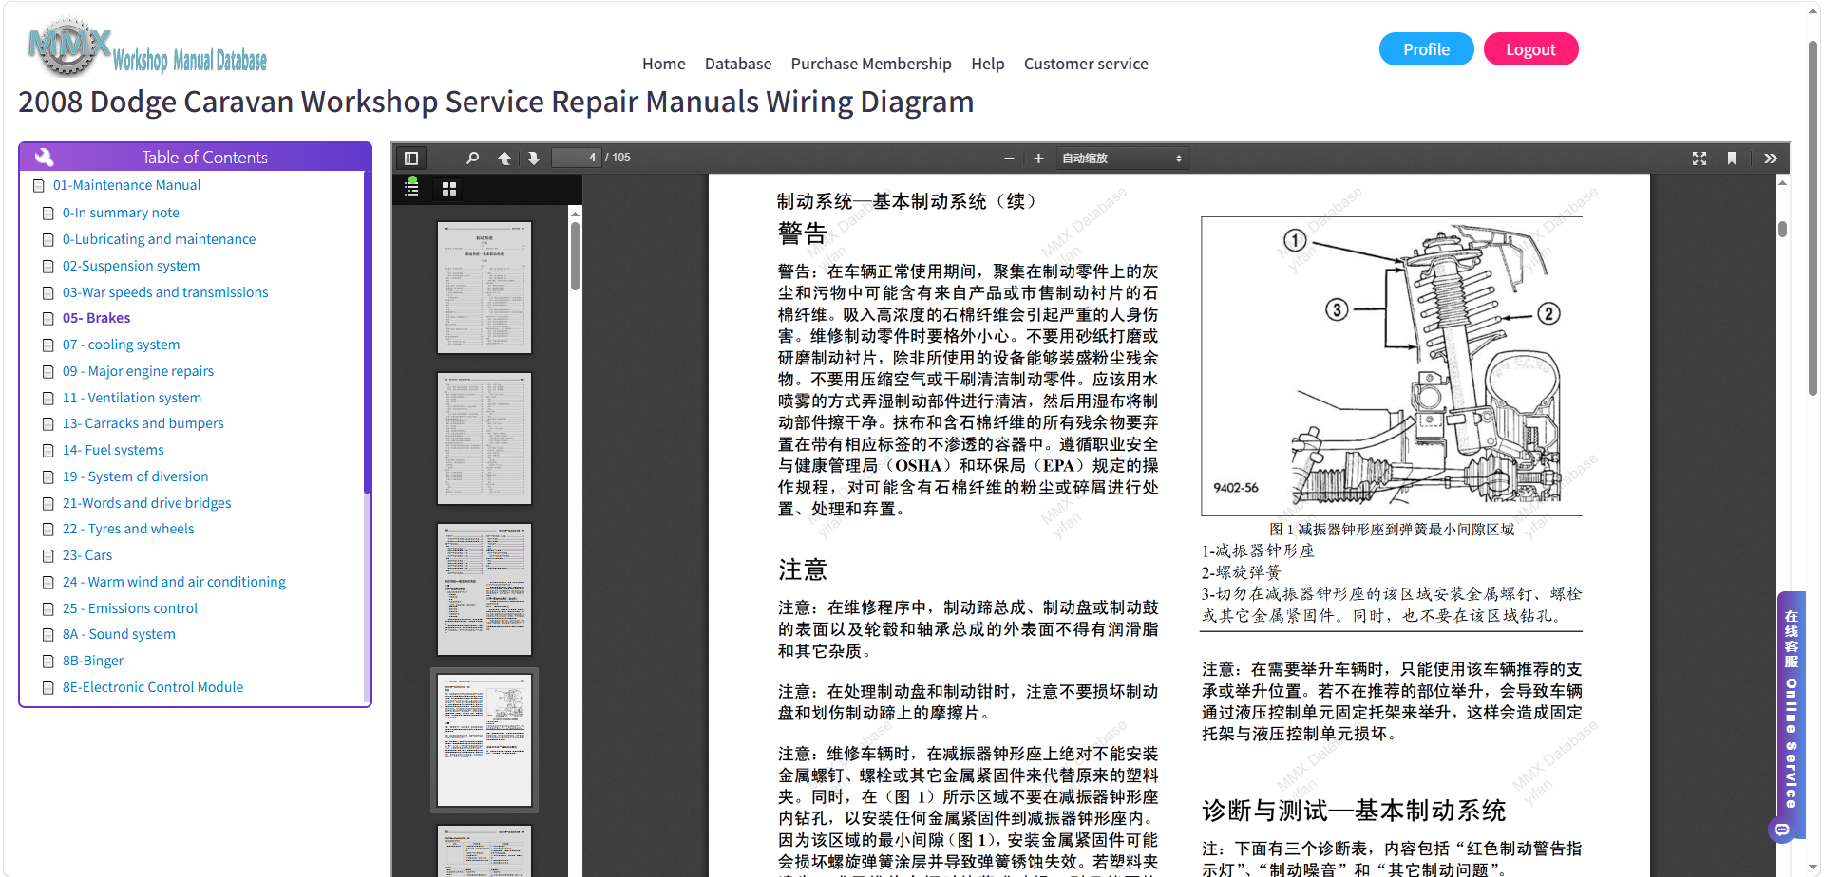Zoom out of the PDF

click(1009, 159)
